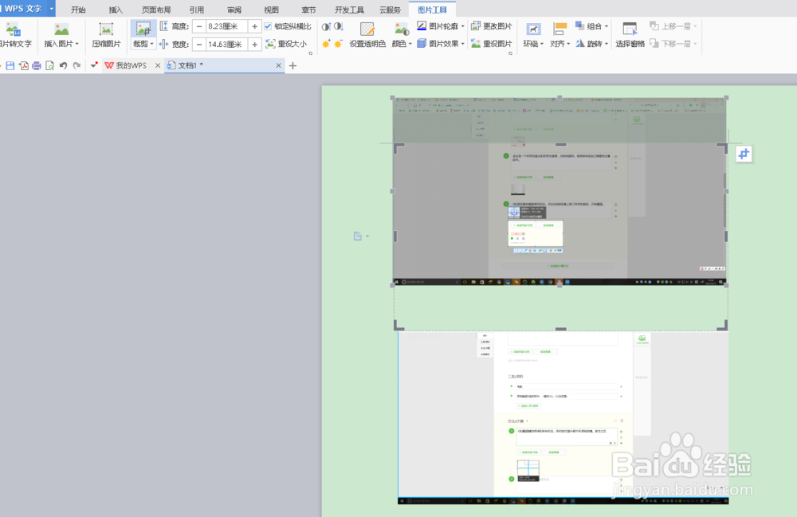The height and width of the screenshot is (517, 797).
Task: Open the 审阅 ribbon tab
Action: pos(234,10)
